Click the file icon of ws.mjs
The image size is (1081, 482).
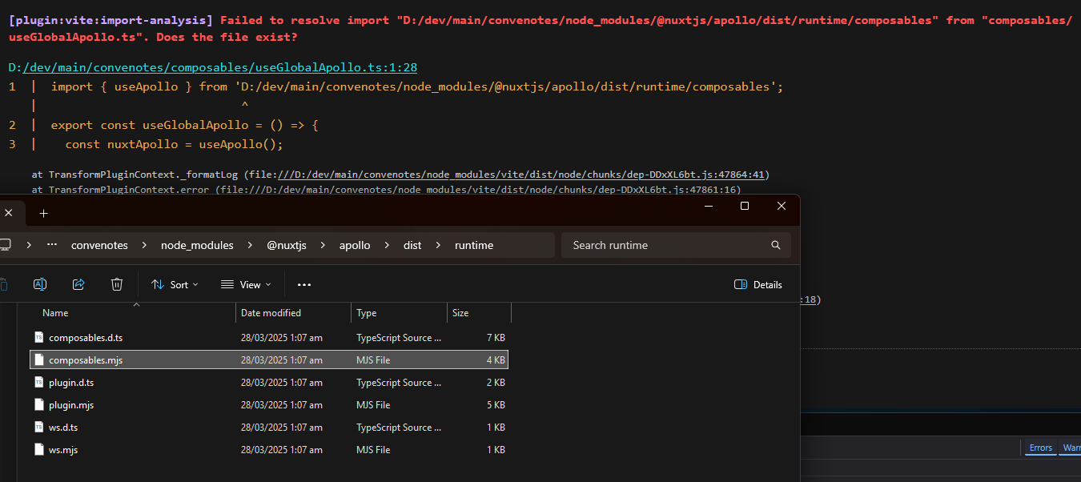click(x=39, y=450)
